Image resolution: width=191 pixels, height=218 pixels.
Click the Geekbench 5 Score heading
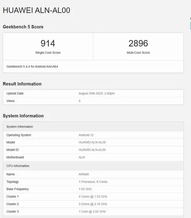pos(23,27)
